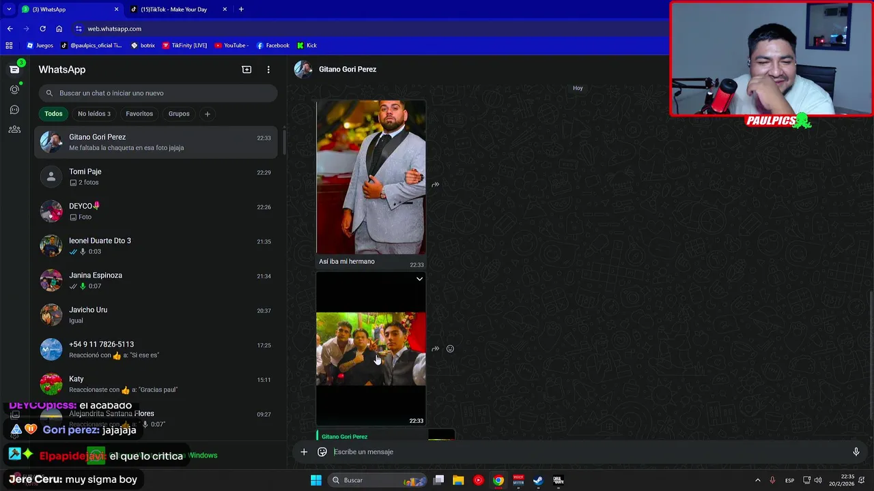Open a new browser tab
The image size is (874, 491).
(x=241, y=10)
